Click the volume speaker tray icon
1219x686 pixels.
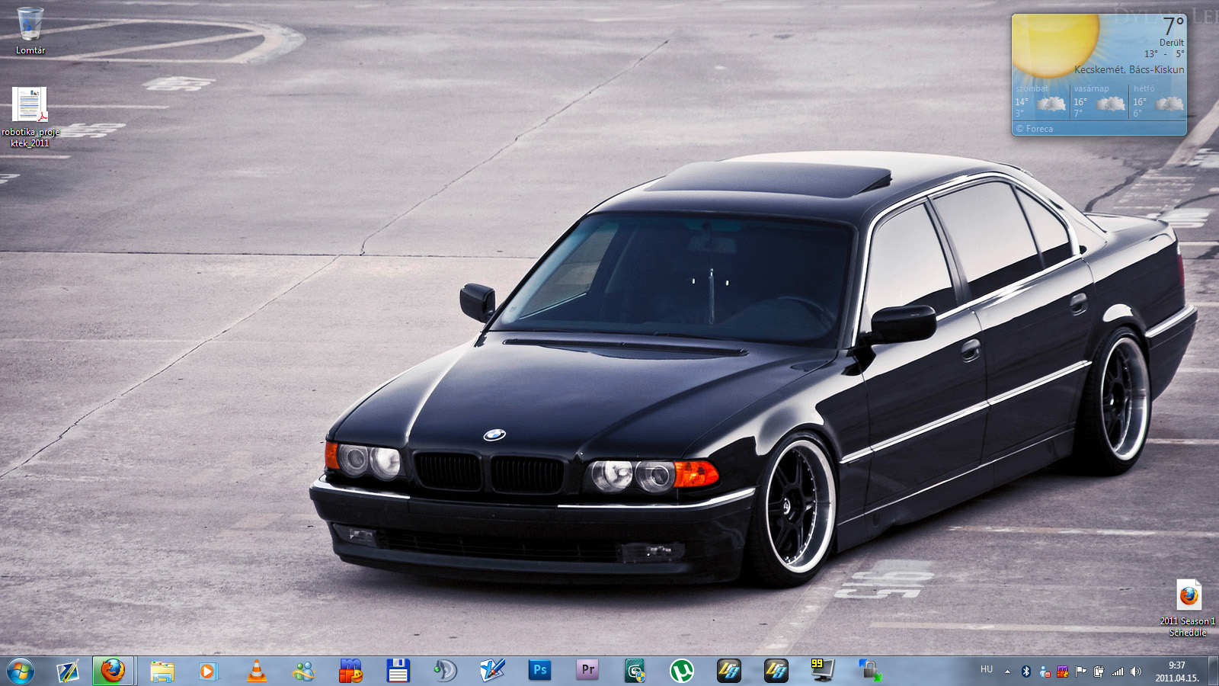[x=1136, y=672]
